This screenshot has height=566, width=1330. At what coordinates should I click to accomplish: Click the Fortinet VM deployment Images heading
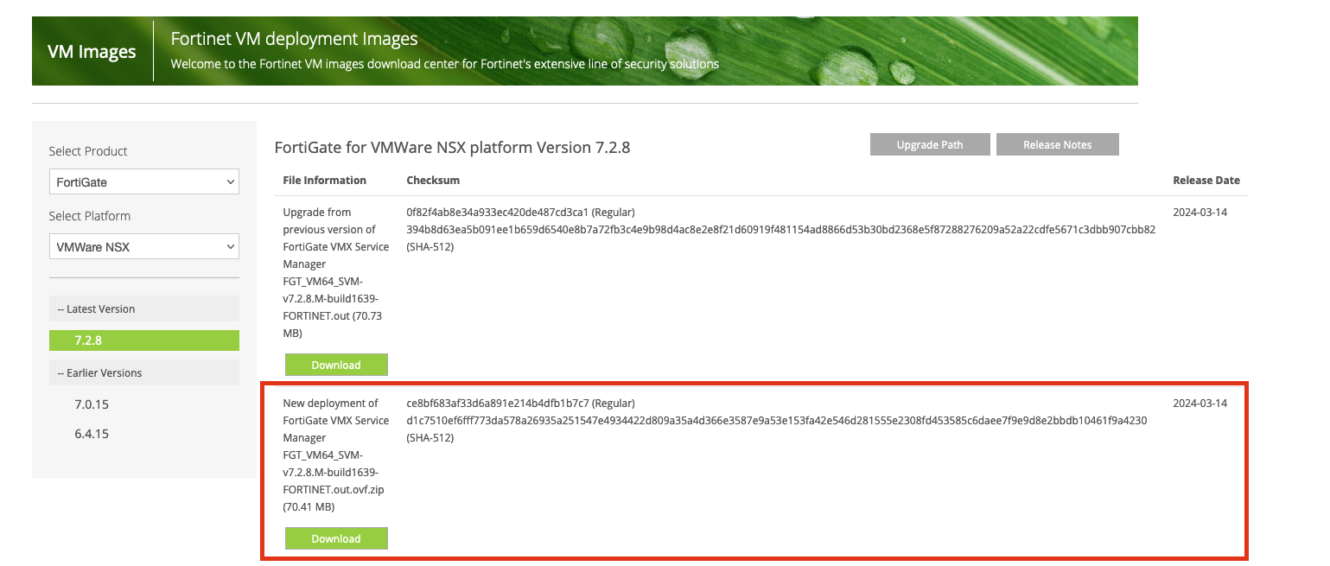(x=294, y=39)
